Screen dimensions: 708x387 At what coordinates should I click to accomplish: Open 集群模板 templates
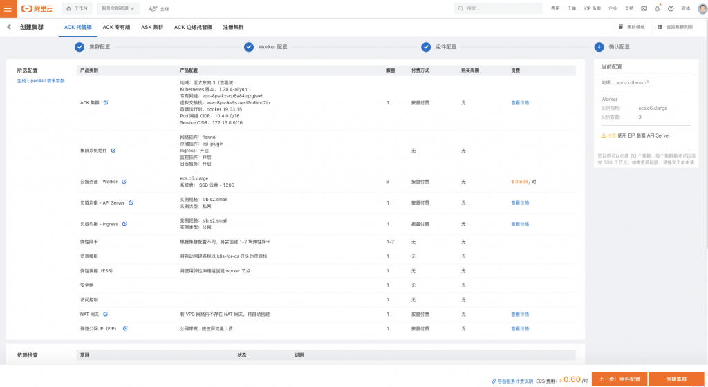click(x=631, y=27)
